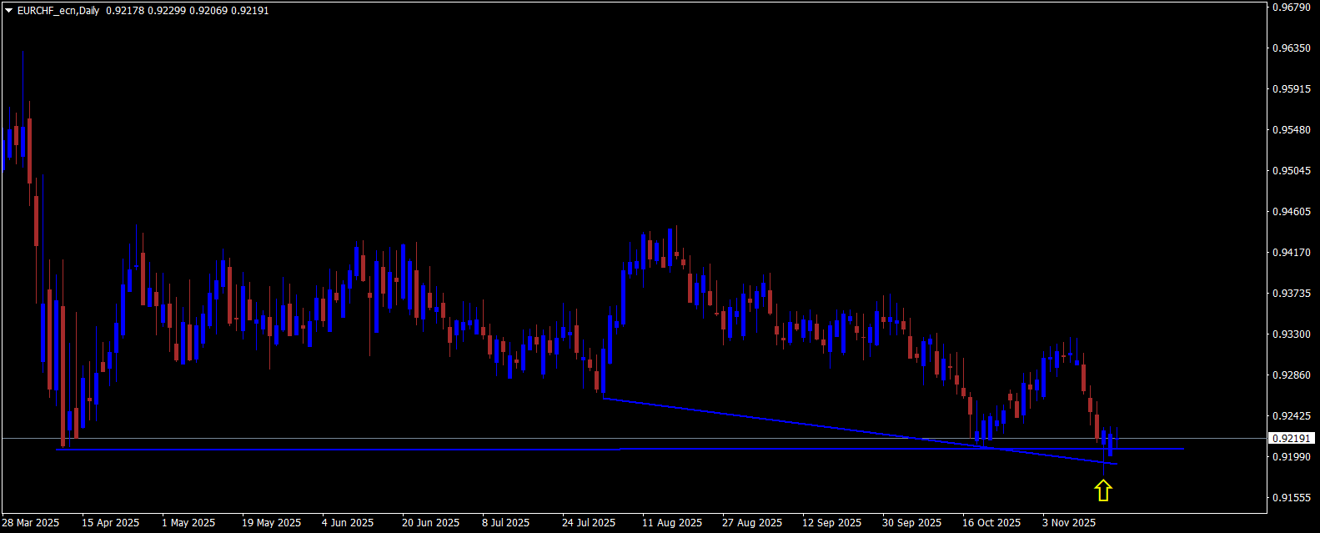Click the 8 Jul 2025 date label
This screenshot has height=533, width=1320.
[506, 523]
